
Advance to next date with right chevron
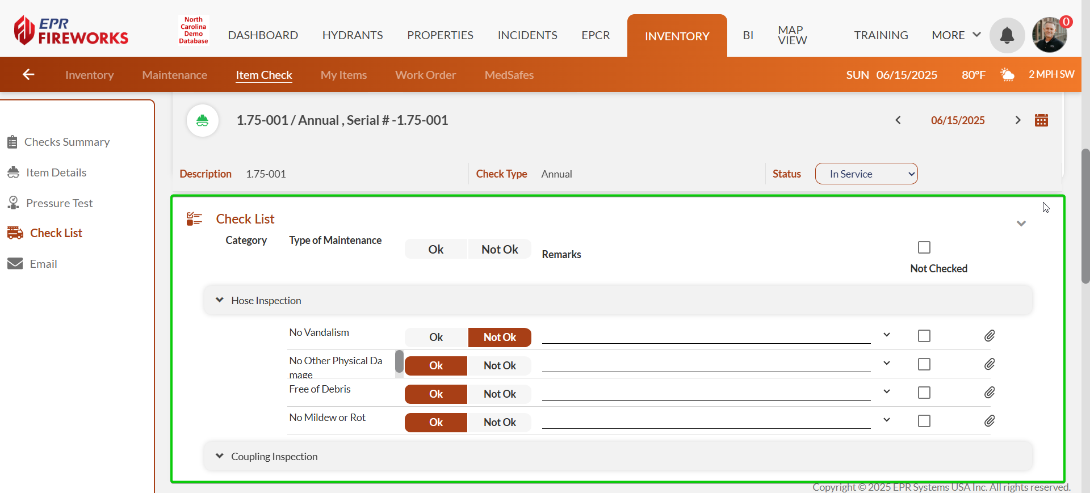[1017, 120]
